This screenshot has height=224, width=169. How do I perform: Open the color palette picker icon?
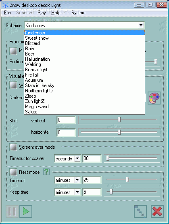[x=154, y=98]
